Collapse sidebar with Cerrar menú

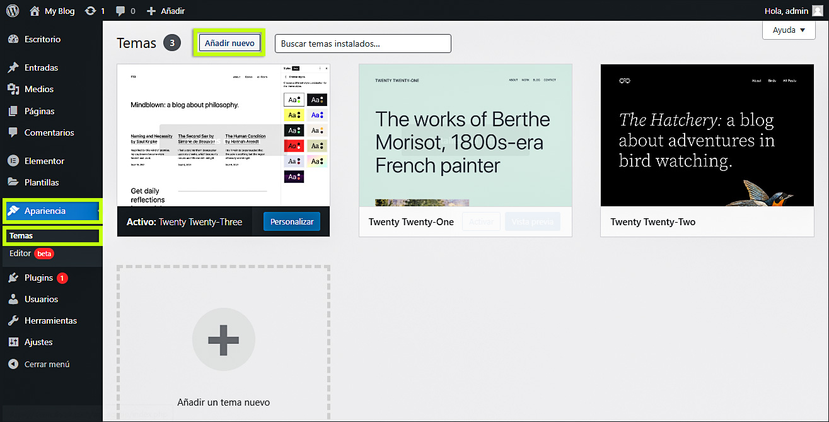pyautogui.click(x=47, y=364)
